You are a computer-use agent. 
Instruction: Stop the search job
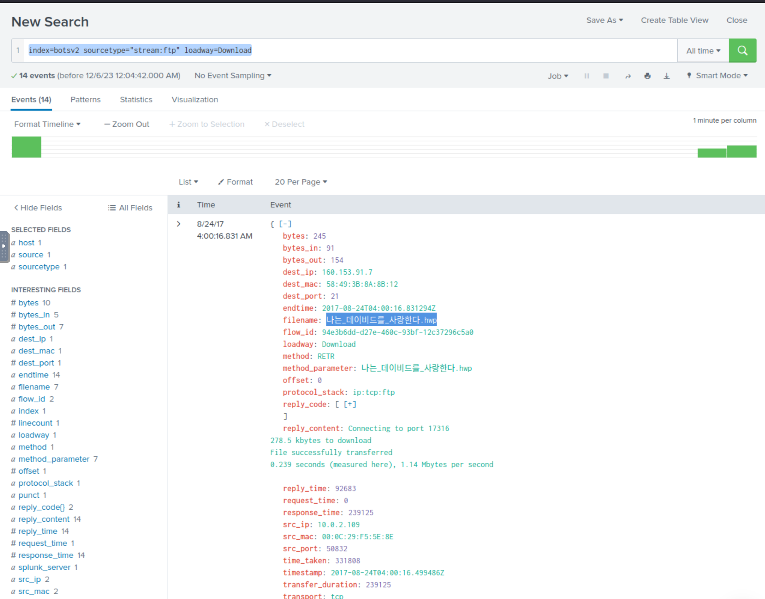pyautogui.click(x=606, y=76)
